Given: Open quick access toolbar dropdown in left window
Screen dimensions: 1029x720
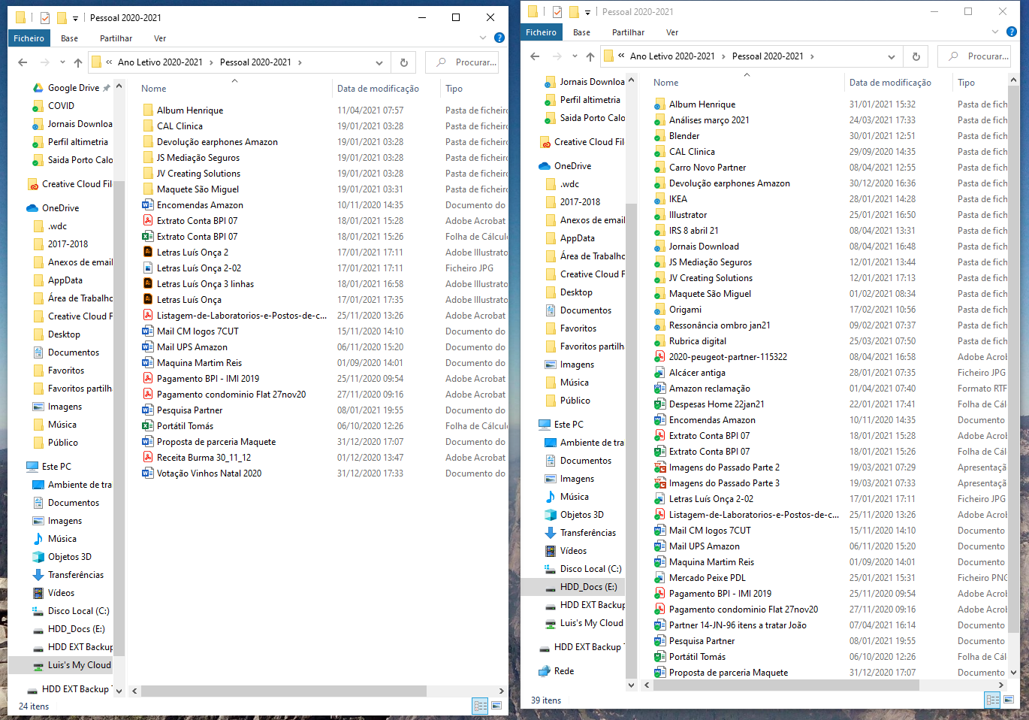Looking at the screenshot, I should point(75,18).
